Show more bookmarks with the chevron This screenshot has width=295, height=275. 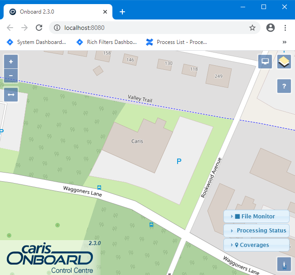[285, 42]
